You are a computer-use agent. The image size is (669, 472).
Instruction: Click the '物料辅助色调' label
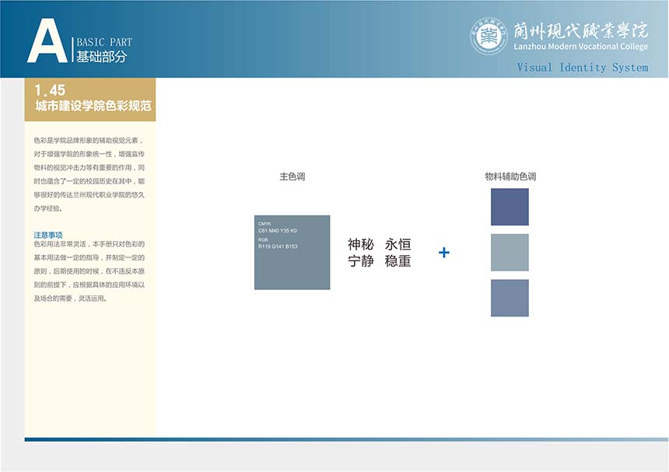coord(510,177)
